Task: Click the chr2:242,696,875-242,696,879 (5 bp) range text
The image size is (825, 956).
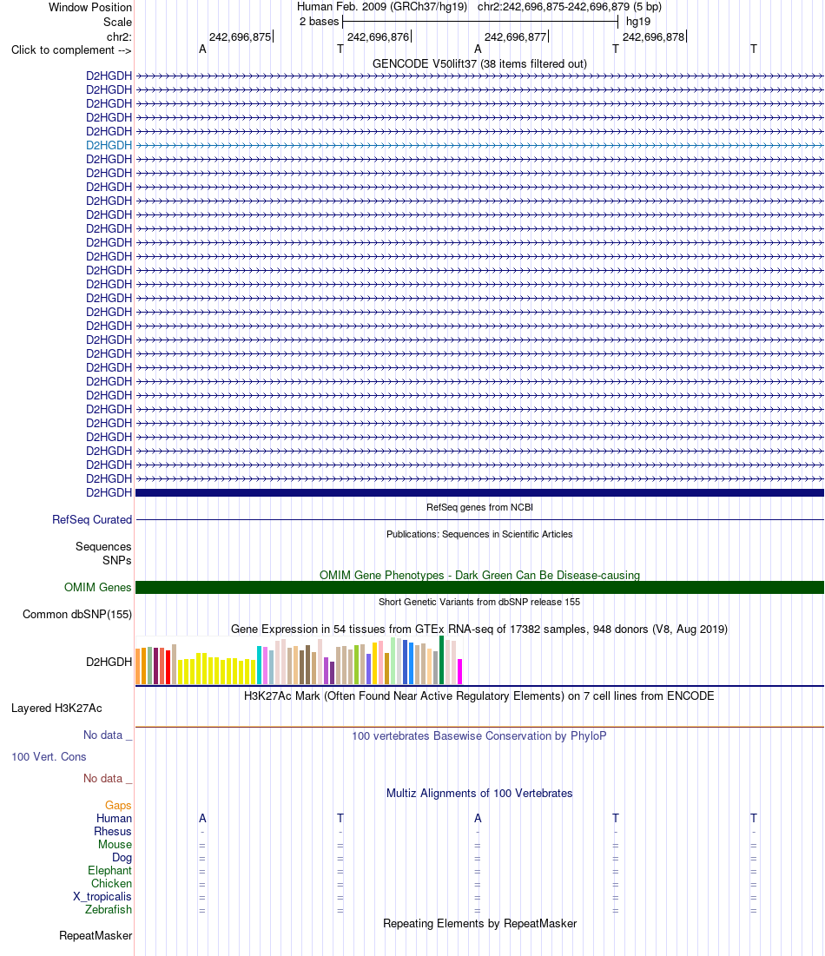Action: (570, 7)
